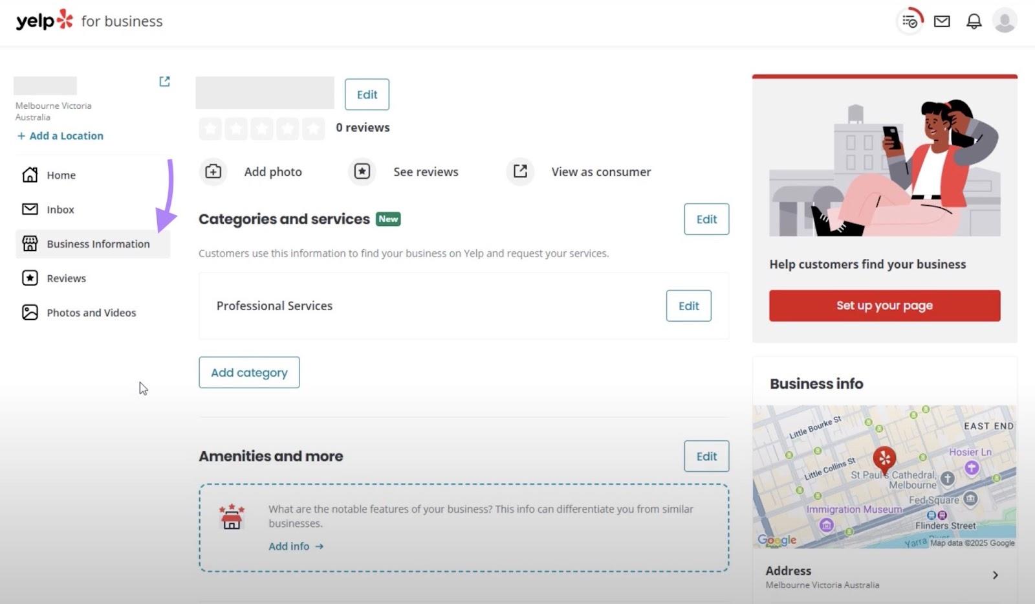The width and height of the screenshot is (1035, 604).
Task: Edit the Categories and services section
Action: (706, 219)
